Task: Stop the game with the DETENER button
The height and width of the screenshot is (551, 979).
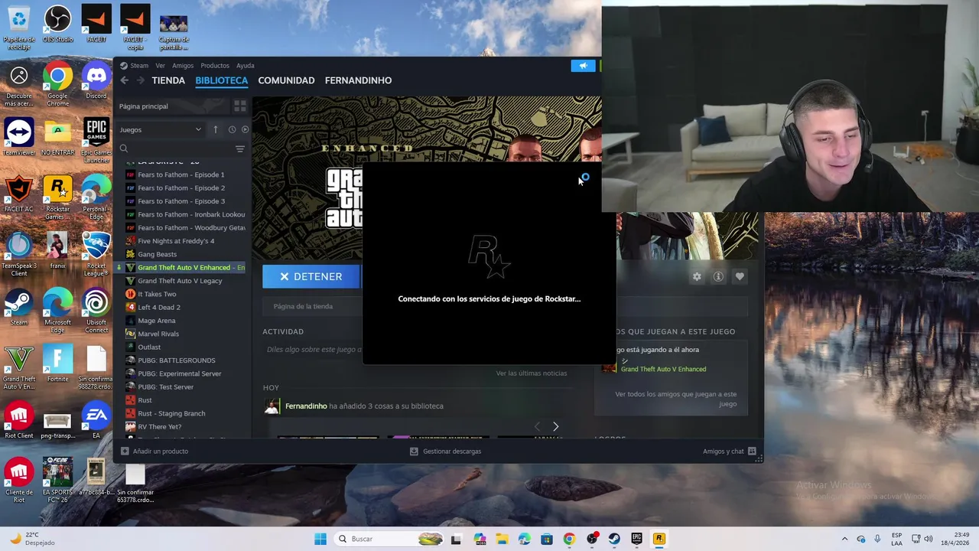Action: coord(311,276)
